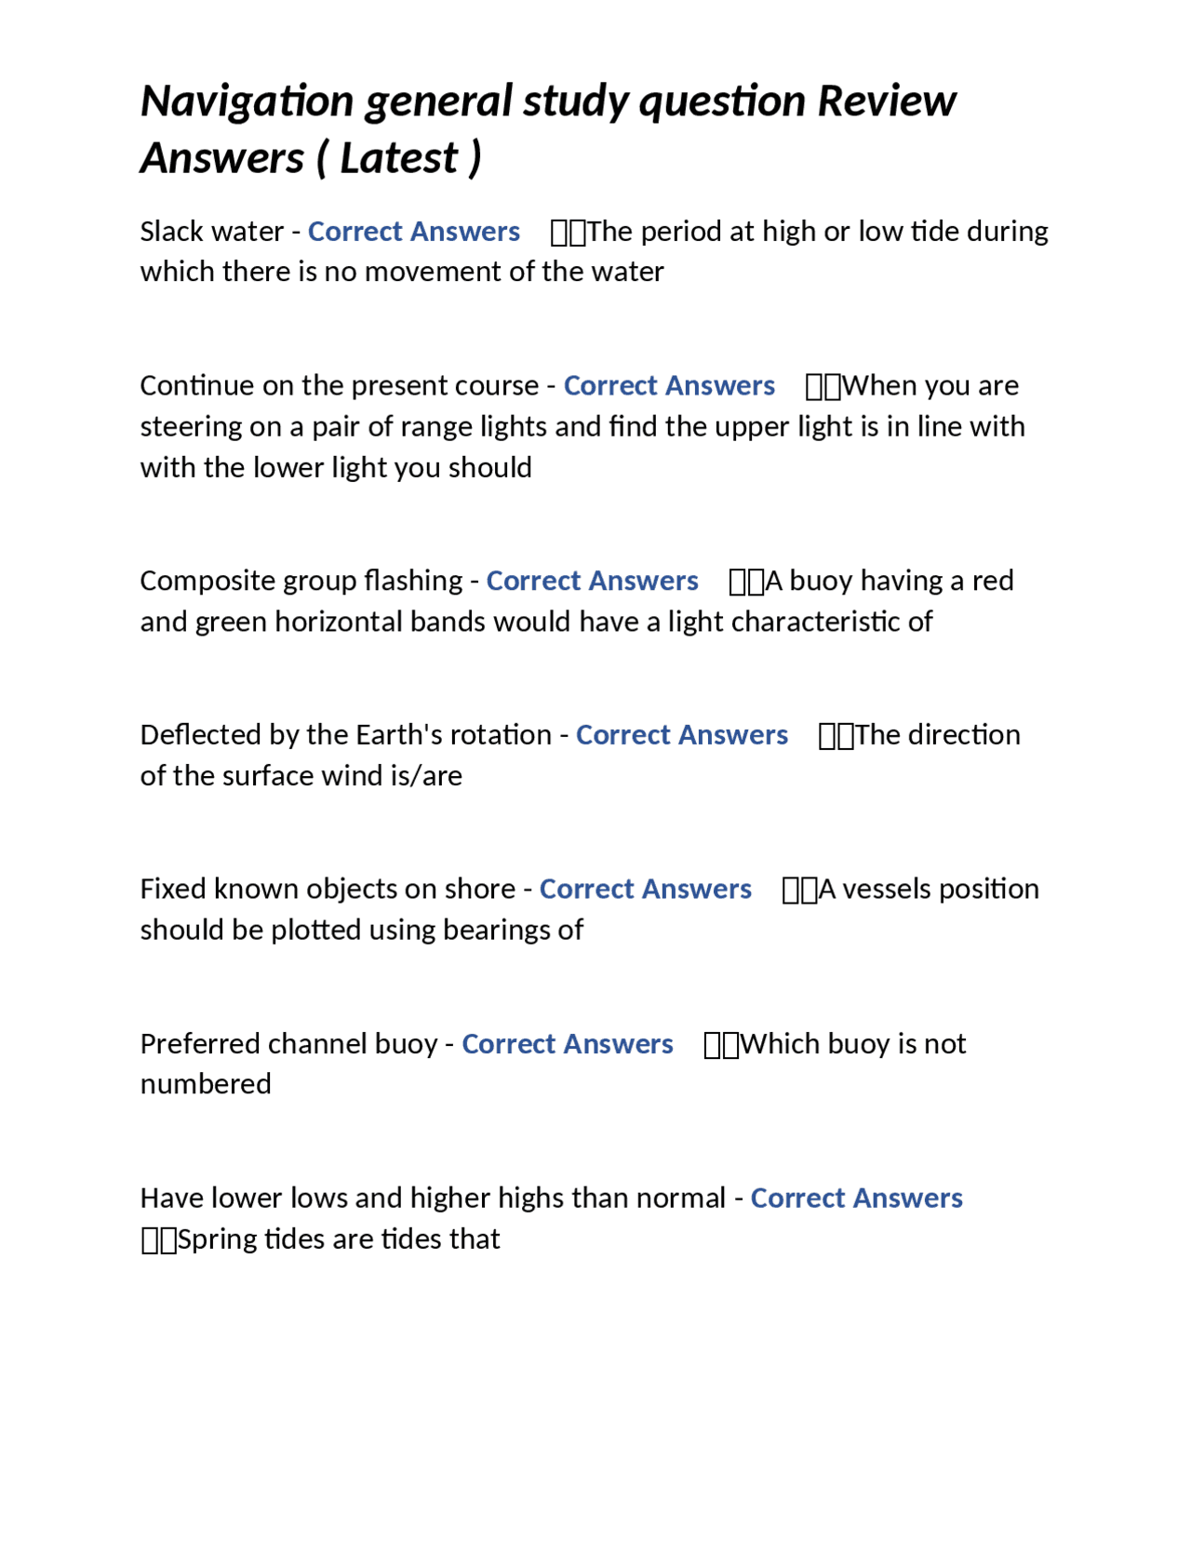This screenshot has height=1541, width=1191.
Task: Click the phrase 'Preferred channel buoy'
Action: [288, 1044]
